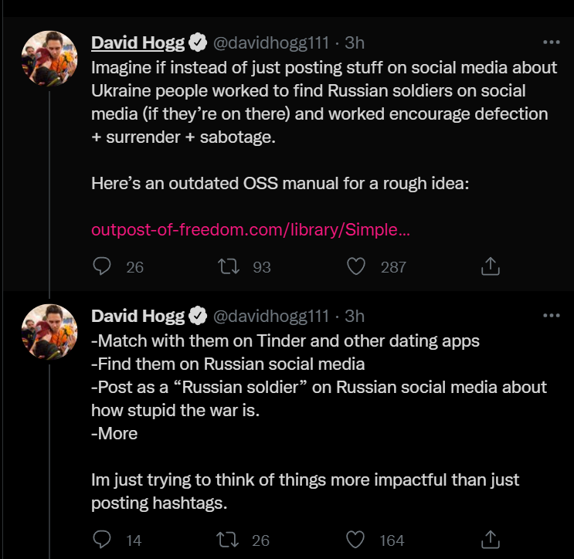Open the outpost-of-freedom.com link
The width and height of the screenshot is (574, 559).
(x=250, y=230)
